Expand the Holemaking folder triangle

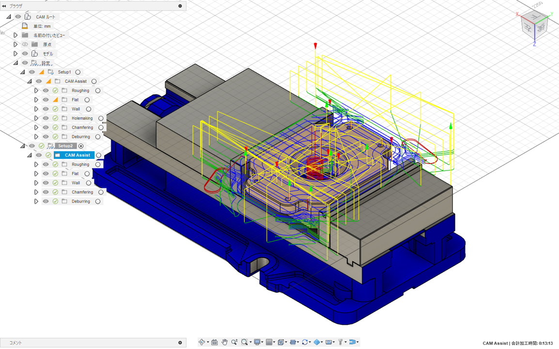(x=36, y=118)
